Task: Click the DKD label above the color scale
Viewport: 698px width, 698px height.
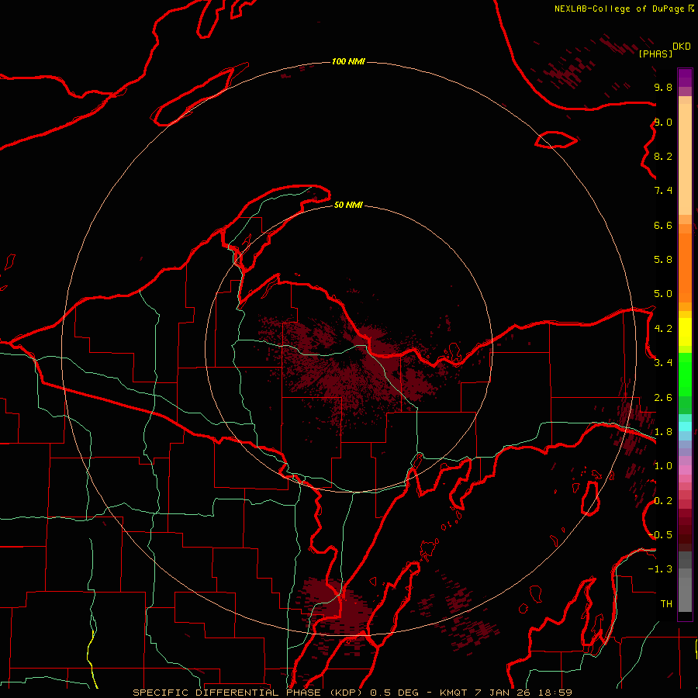Action: pos(682,46)
